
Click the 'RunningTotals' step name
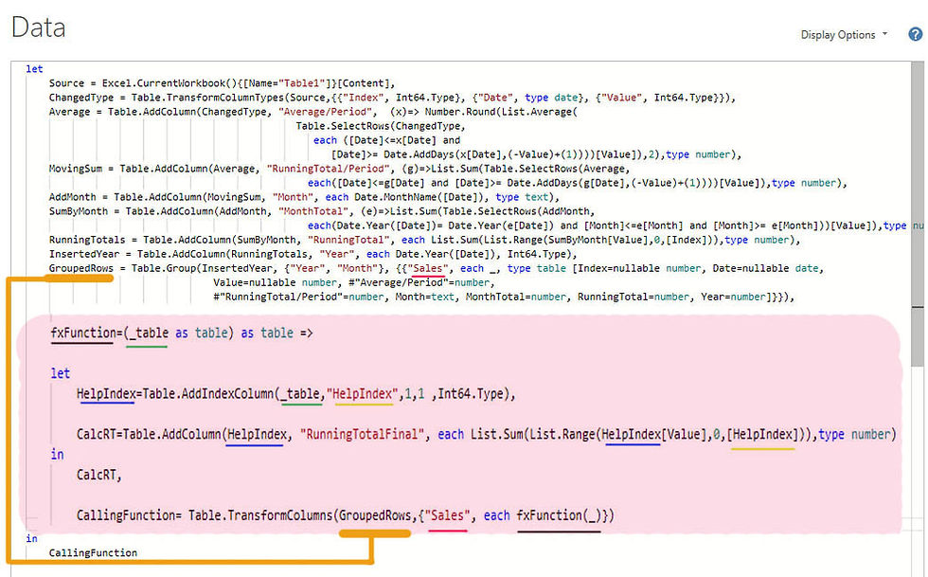(x=87, y=240)
